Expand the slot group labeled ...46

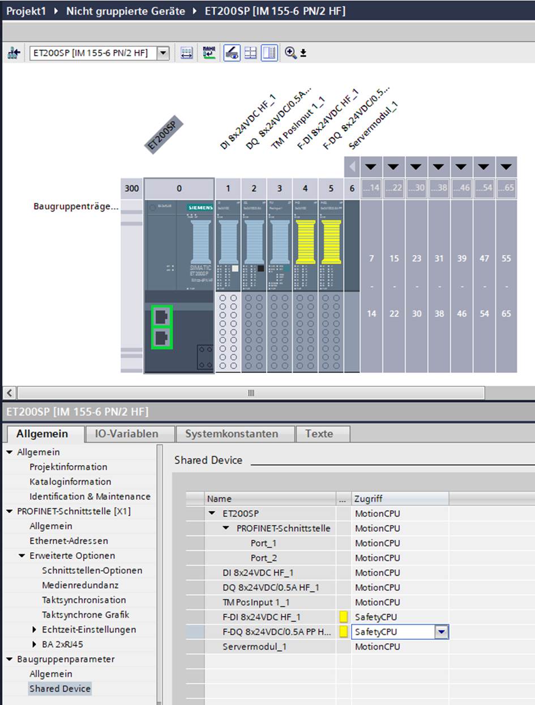461,167
